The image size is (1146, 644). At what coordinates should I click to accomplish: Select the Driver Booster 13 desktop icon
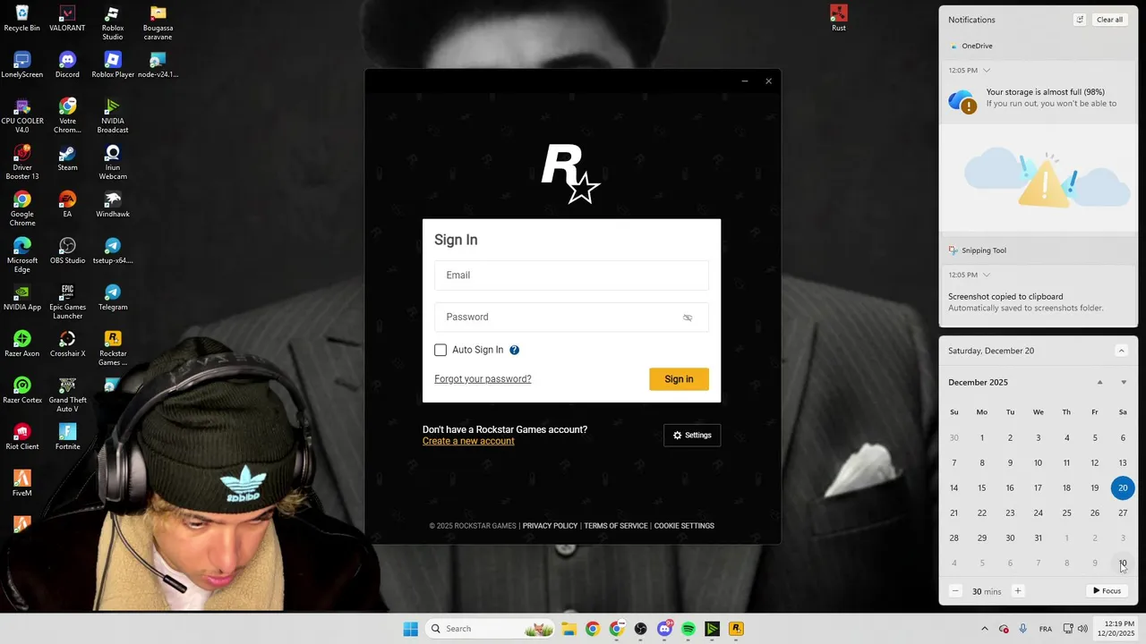point(22,162)
